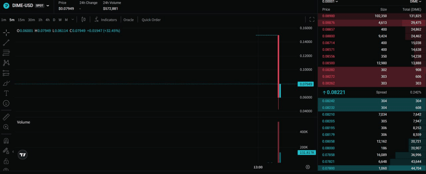This screenshot has height=174, width=426.
Task: Click the 131.817K volume label
Action: click(x=307, y=153)
